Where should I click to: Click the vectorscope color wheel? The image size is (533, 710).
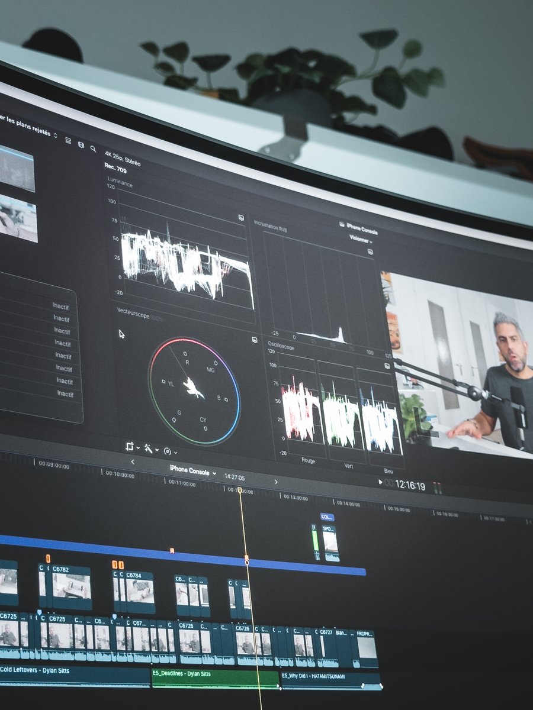click(x=194, y=391)
